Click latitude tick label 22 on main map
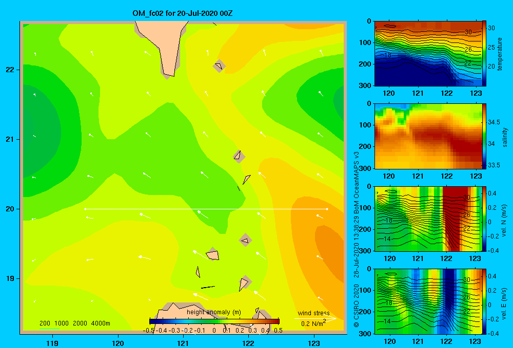Screen dimensions: 513x348 pos(10,70)
